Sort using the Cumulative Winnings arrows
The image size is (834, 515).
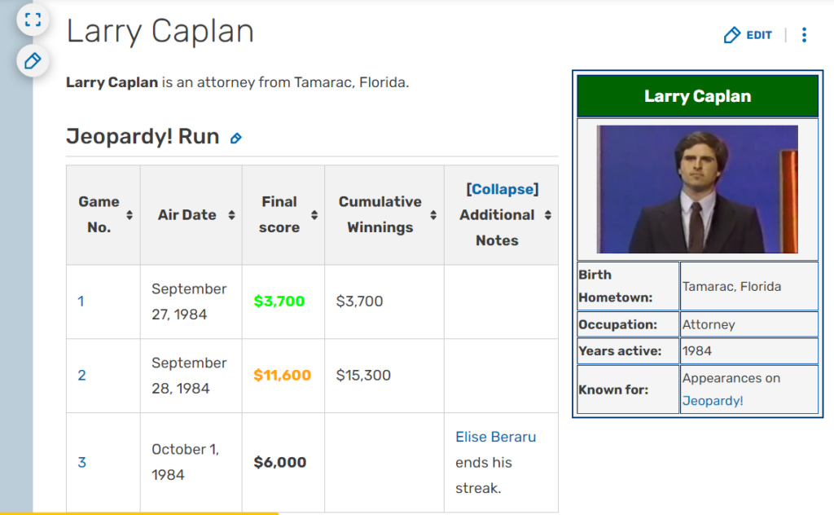pos(432,215)
